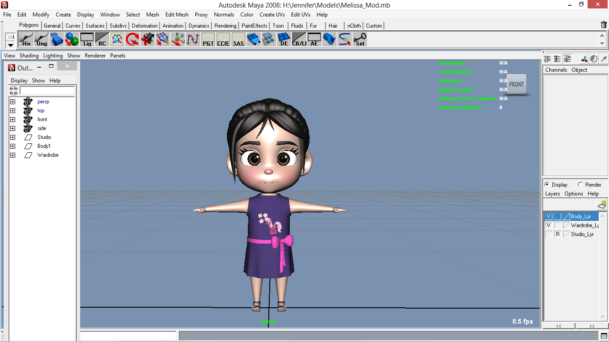The height and width of the screenshot is (342, 609).
Task: Click the blue wavy surface shelf icon
Action: pos(329,39)
